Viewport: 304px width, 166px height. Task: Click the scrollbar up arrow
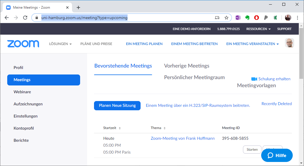[x=301, y=25]
